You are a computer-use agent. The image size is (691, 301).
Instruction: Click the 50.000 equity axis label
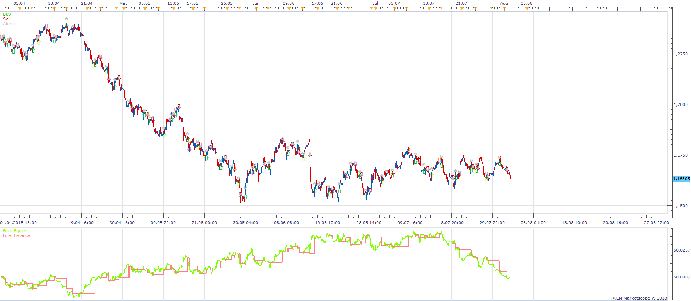682,277
